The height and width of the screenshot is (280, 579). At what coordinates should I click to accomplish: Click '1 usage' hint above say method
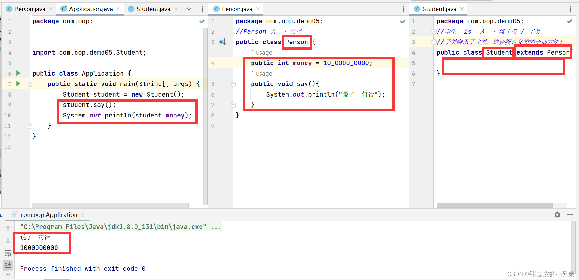(x=262, y=73)
